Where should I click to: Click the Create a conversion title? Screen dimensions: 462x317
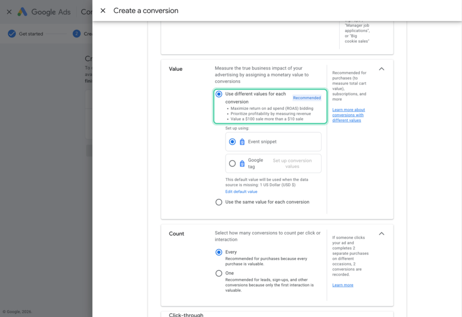(146, 11)
